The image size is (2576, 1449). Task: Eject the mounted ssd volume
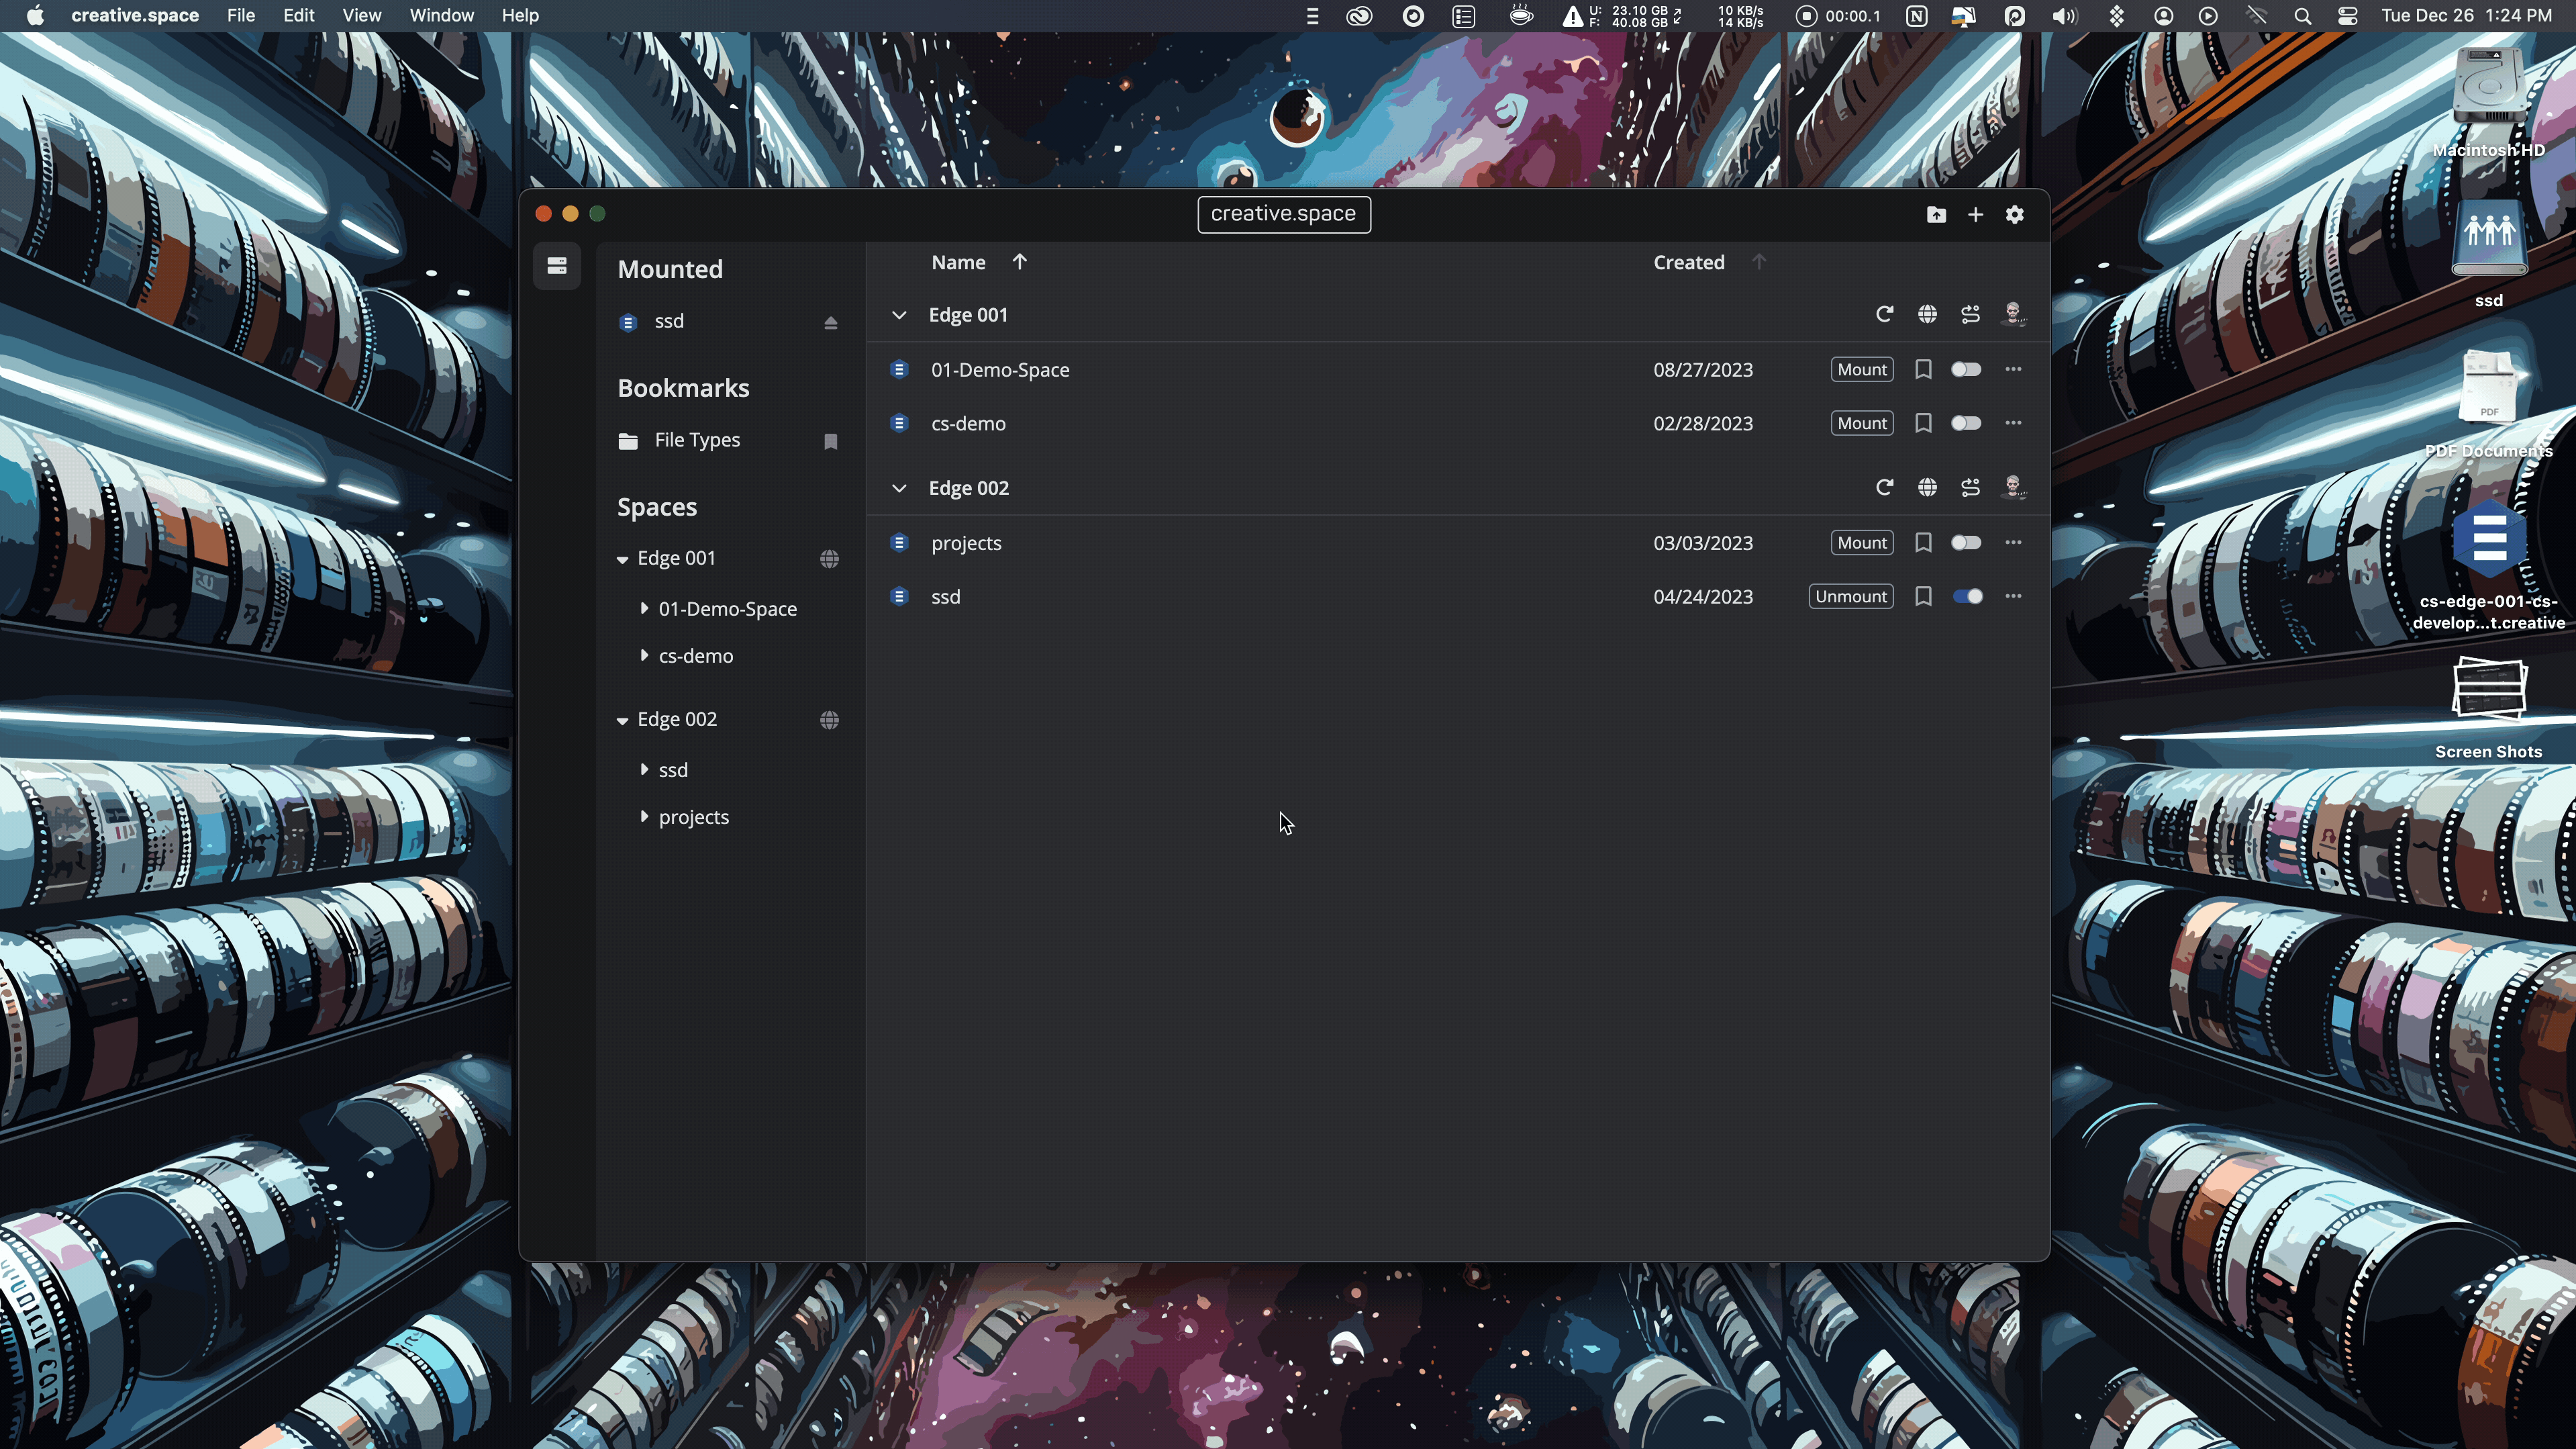[x=830, y=322]
